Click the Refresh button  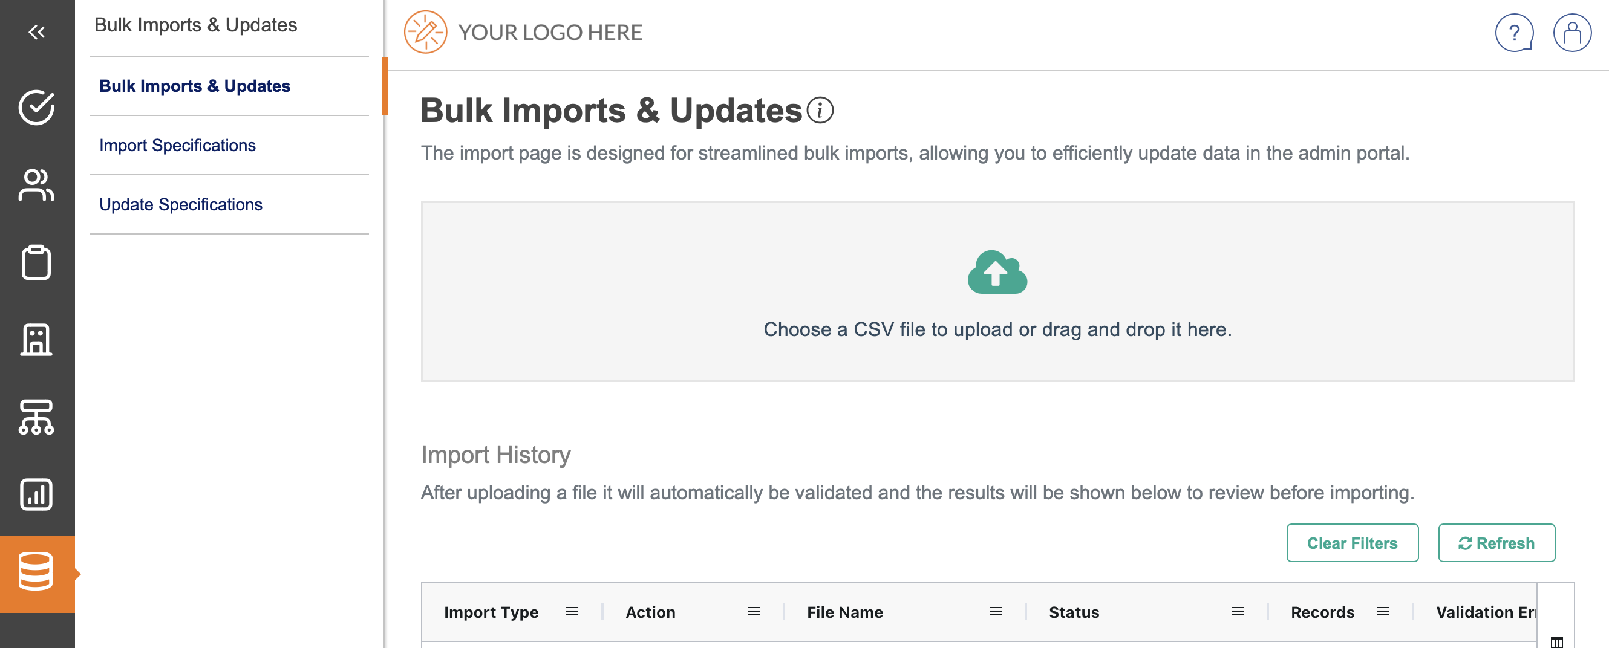[x=1496, y=543]
